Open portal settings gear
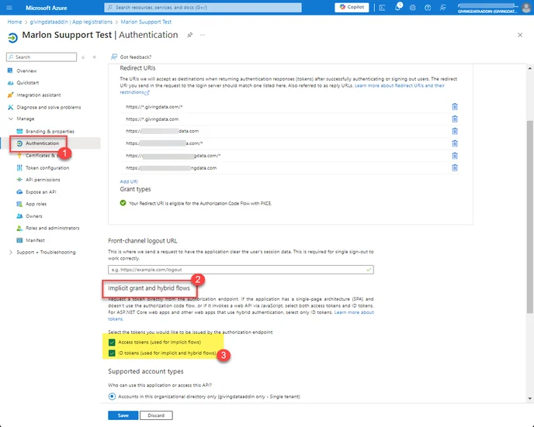This screenshot has height=427, width=534. tap(412, 8)
